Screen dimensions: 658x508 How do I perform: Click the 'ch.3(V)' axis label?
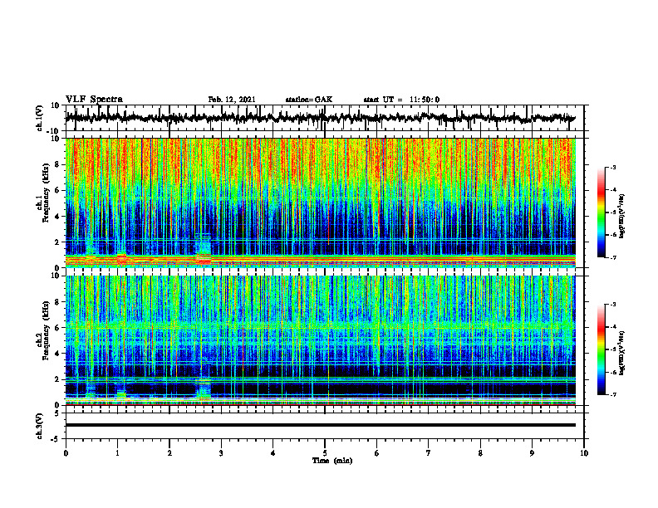tap(40, 426)
